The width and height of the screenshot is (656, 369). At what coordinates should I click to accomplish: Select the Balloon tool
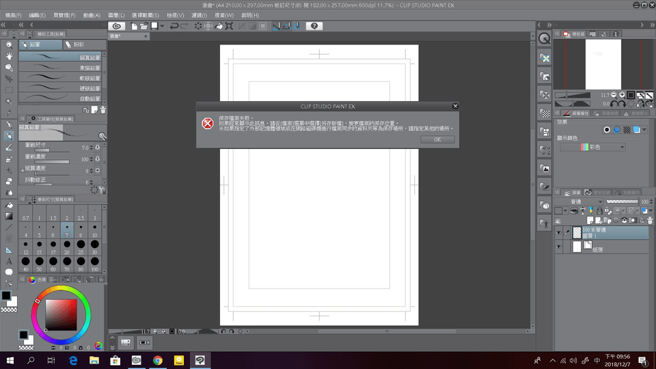point(9,273)
